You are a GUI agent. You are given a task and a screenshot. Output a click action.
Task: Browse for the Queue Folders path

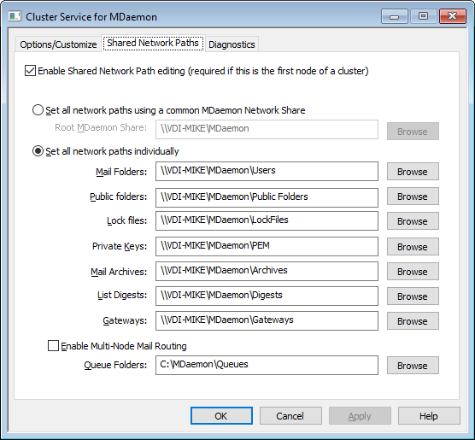[413, 366]
